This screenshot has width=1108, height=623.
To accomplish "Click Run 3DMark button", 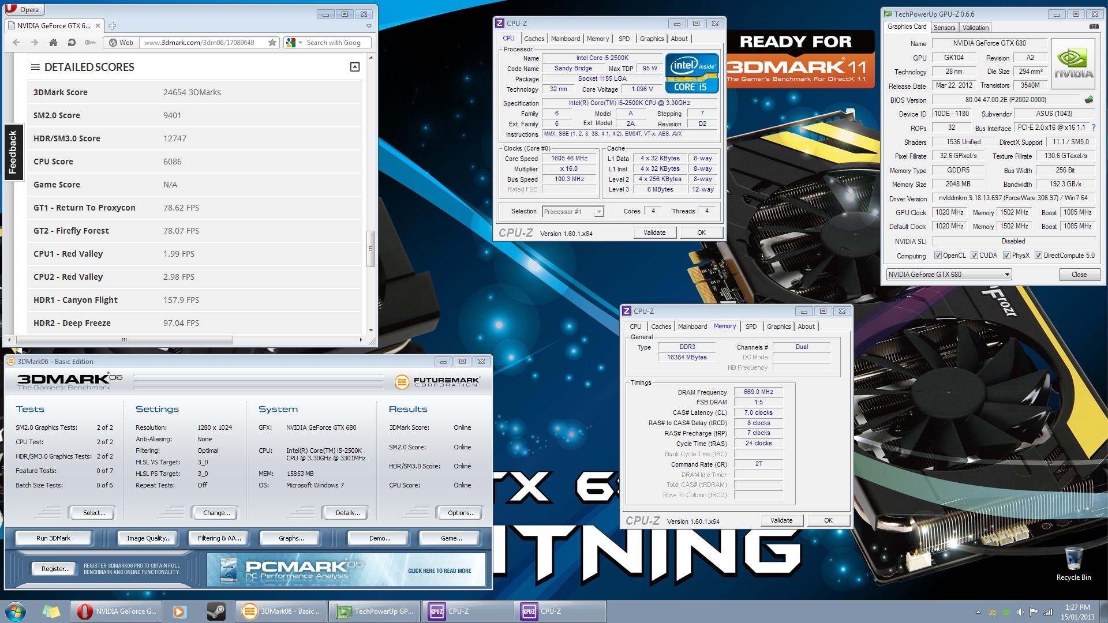I will pyautogui.click(x=53, y=538).
